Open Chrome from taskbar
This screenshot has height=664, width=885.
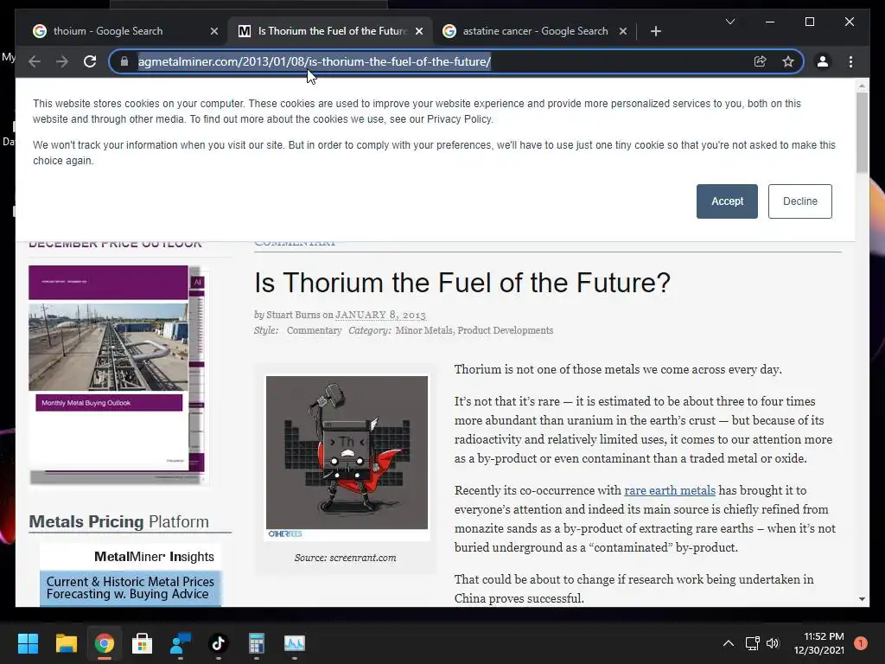(104, 643)
